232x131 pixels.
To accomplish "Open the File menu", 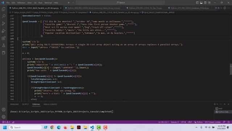I will (8, 3).
